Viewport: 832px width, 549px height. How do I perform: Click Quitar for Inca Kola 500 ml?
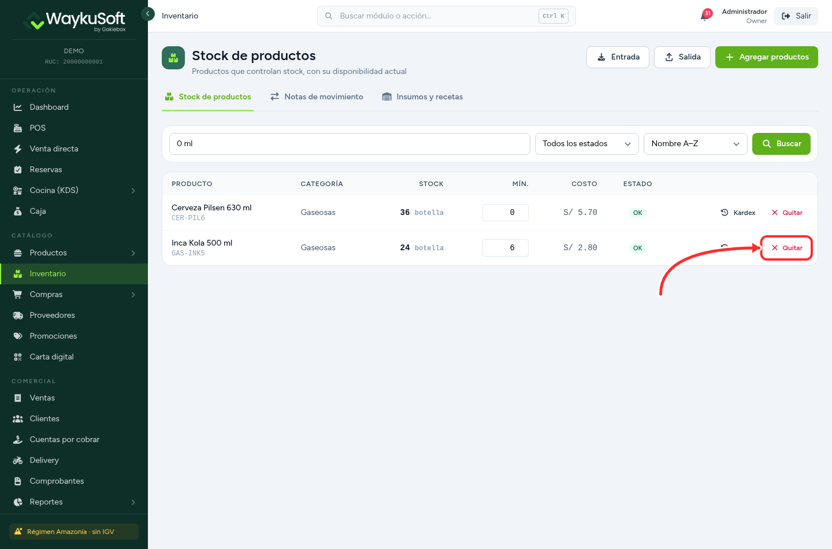coord(787,248)
